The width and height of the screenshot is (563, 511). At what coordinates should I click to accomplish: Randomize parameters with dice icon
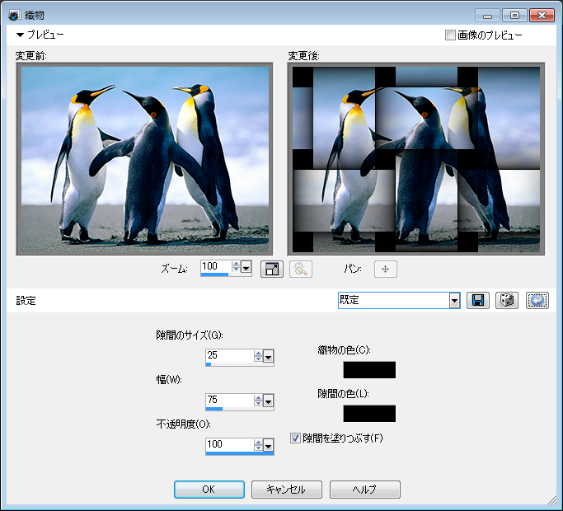(507, 300)
